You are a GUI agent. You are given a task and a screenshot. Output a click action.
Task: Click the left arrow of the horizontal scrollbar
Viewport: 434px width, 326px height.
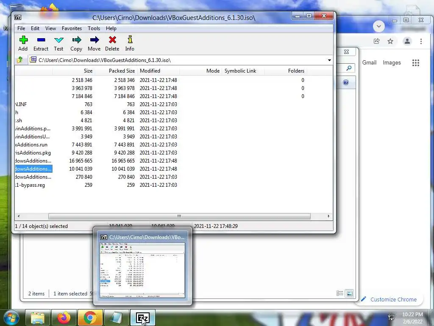[19, 216]
